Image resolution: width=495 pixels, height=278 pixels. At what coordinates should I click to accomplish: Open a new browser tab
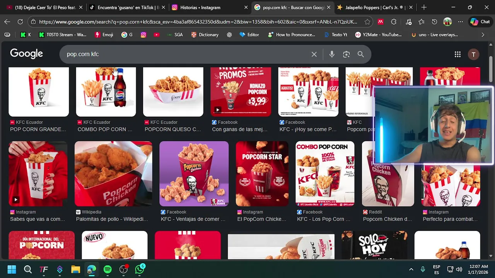pyautogui.click(x=424, y=7)
